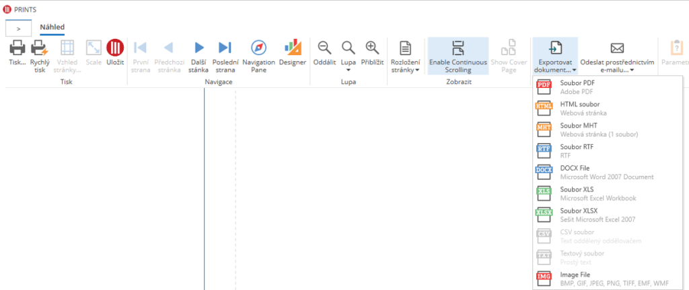689x290 pixels.
Task: Collapse the Exportovat dokument dropdown
Action: click(x=554, y=55)
